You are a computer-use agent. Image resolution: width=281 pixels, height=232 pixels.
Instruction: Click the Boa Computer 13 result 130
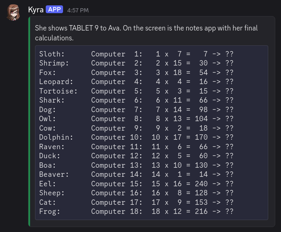pyautogui.click(x=201, y=165)
